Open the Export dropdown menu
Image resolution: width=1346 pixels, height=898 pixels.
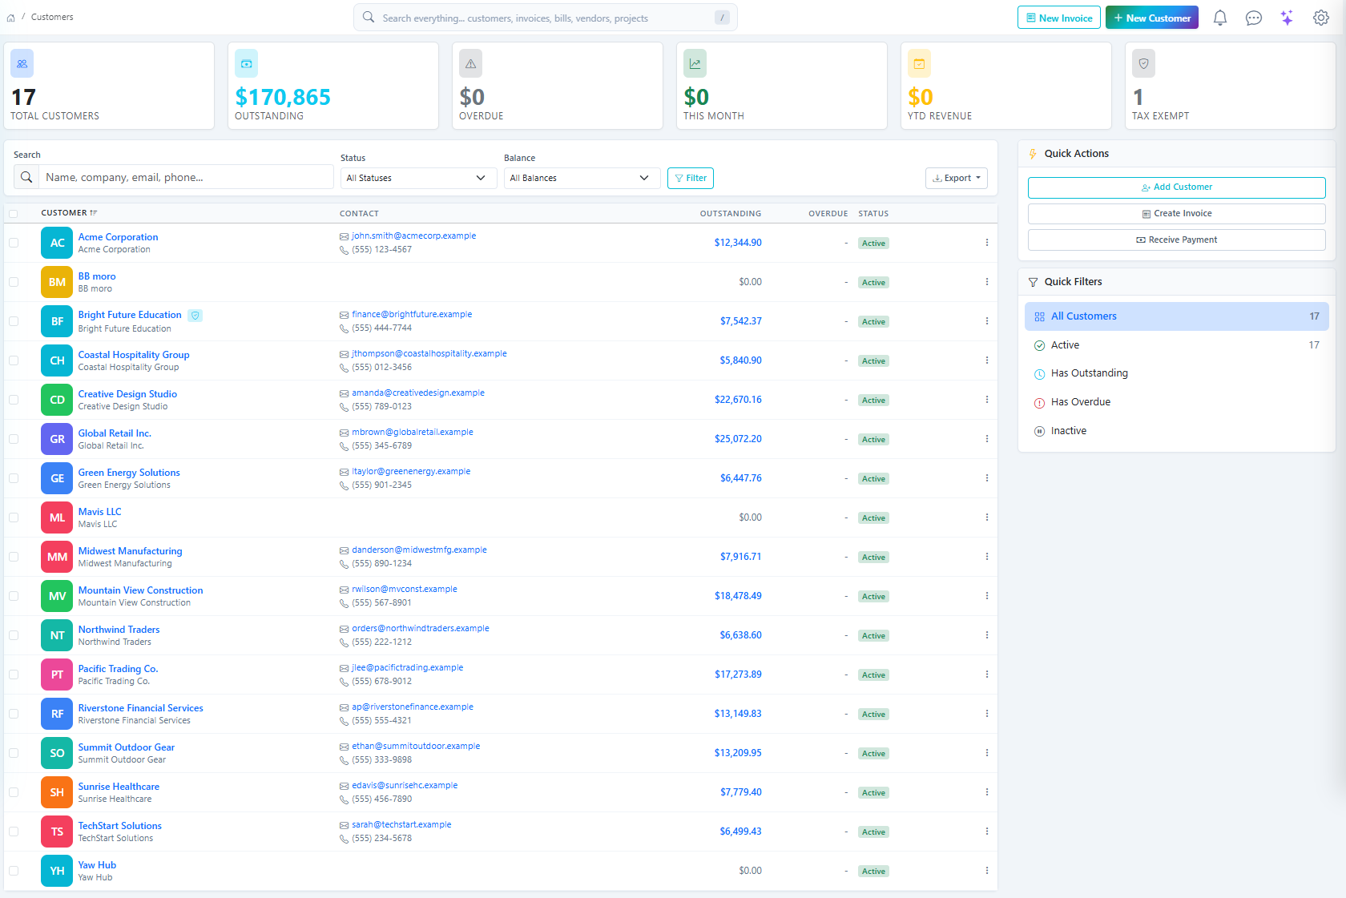pos(956,178)
